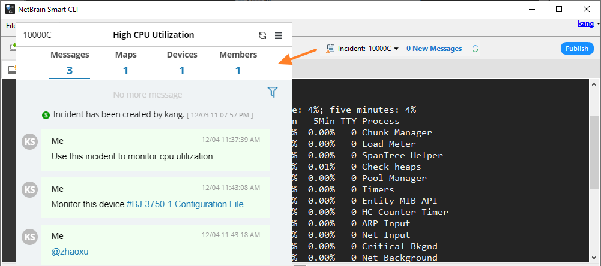The width and height of the screenshot is (601, 266).
Task: Click the 12/04 11:43:18 AM timestamp
Action: [x=231, y=235]
